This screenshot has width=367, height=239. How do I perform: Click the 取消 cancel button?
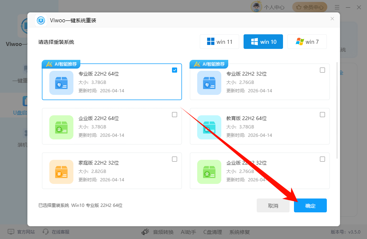pyautogui.click(x=273, y=205)
